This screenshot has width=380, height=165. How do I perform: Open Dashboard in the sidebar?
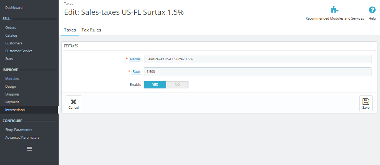(14, 7)
